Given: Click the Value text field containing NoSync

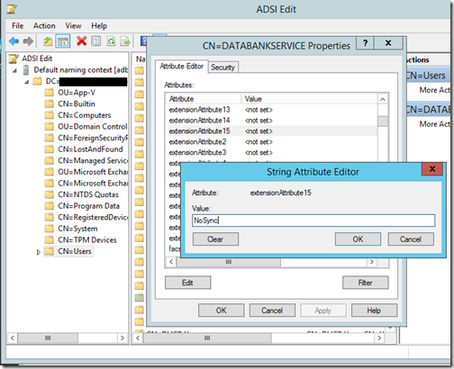Looking at the screenshot, I should [x=313, y=220].
